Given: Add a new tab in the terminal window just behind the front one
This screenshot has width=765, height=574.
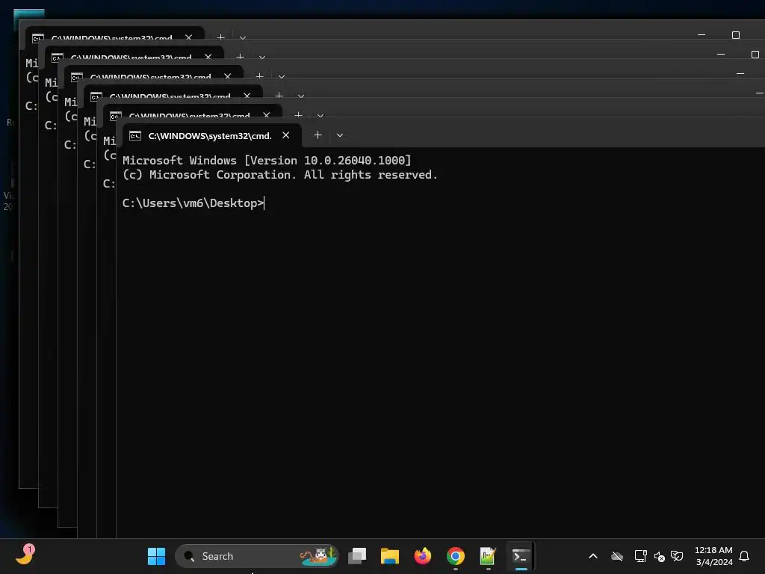Looking at the screenshot, I should (299, 114).
